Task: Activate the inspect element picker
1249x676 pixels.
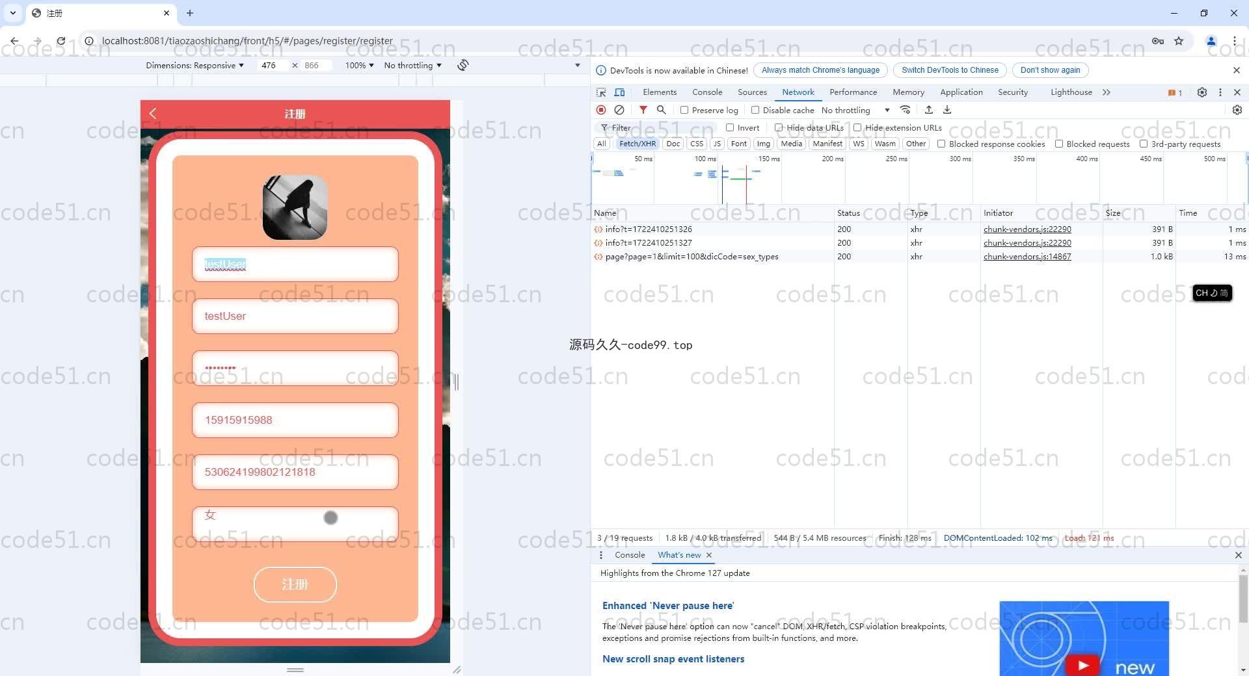Action: (x=601, y=92)
